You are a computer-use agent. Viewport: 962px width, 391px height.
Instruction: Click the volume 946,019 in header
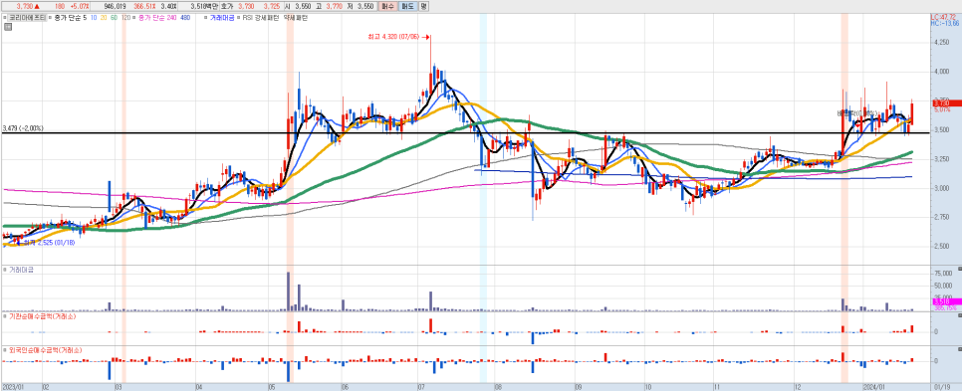[x=116, y=6]
